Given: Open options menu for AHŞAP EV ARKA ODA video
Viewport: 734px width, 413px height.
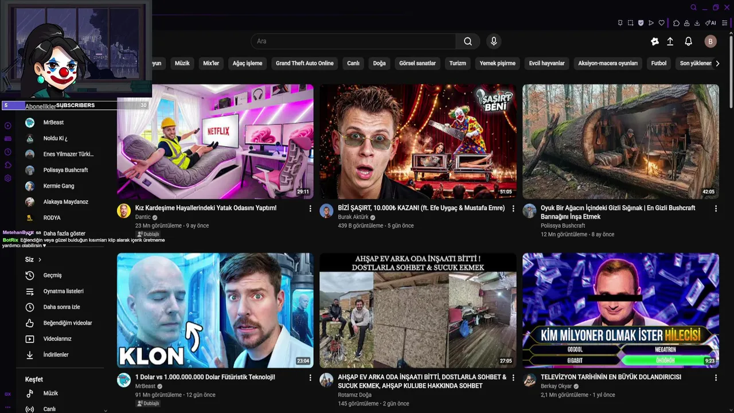Looking at the screenshot, I should pyautogui.click(x=513, y=377).
